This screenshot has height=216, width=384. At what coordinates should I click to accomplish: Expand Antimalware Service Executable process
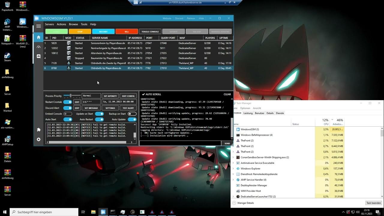tap(233, 163)
